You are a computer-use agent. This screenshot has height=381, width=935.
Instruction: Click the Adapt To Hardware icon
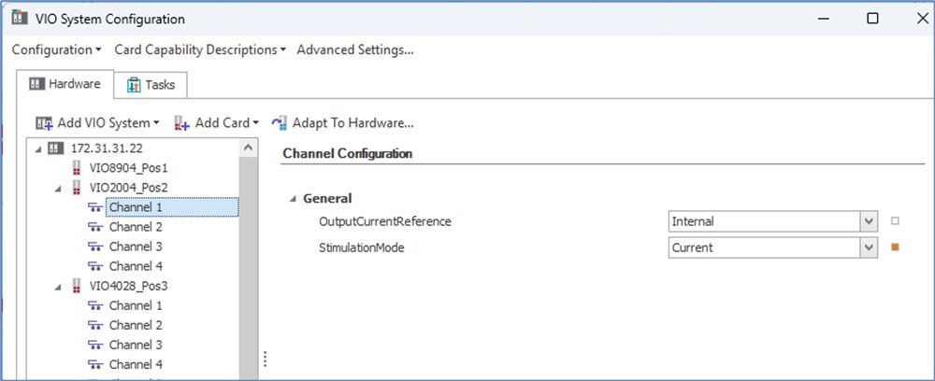[279, 123]
